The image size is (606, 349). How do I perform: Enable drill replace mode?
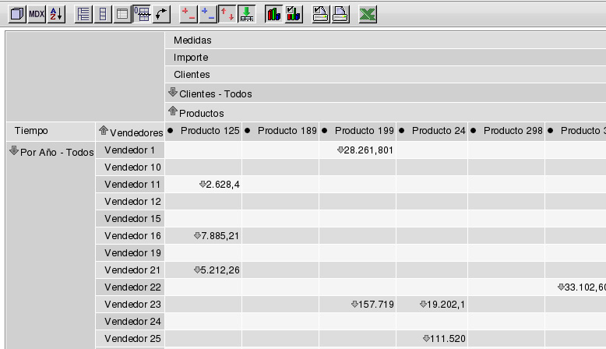pos(227,14)
